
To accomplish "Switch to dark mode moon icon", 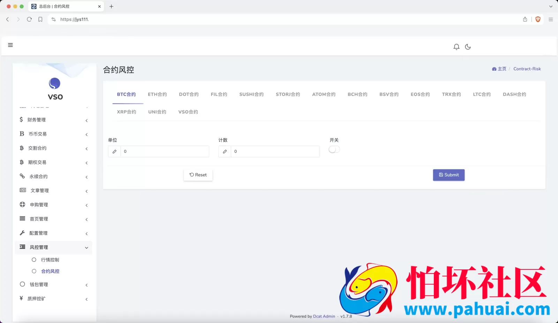I will (468, 47).
